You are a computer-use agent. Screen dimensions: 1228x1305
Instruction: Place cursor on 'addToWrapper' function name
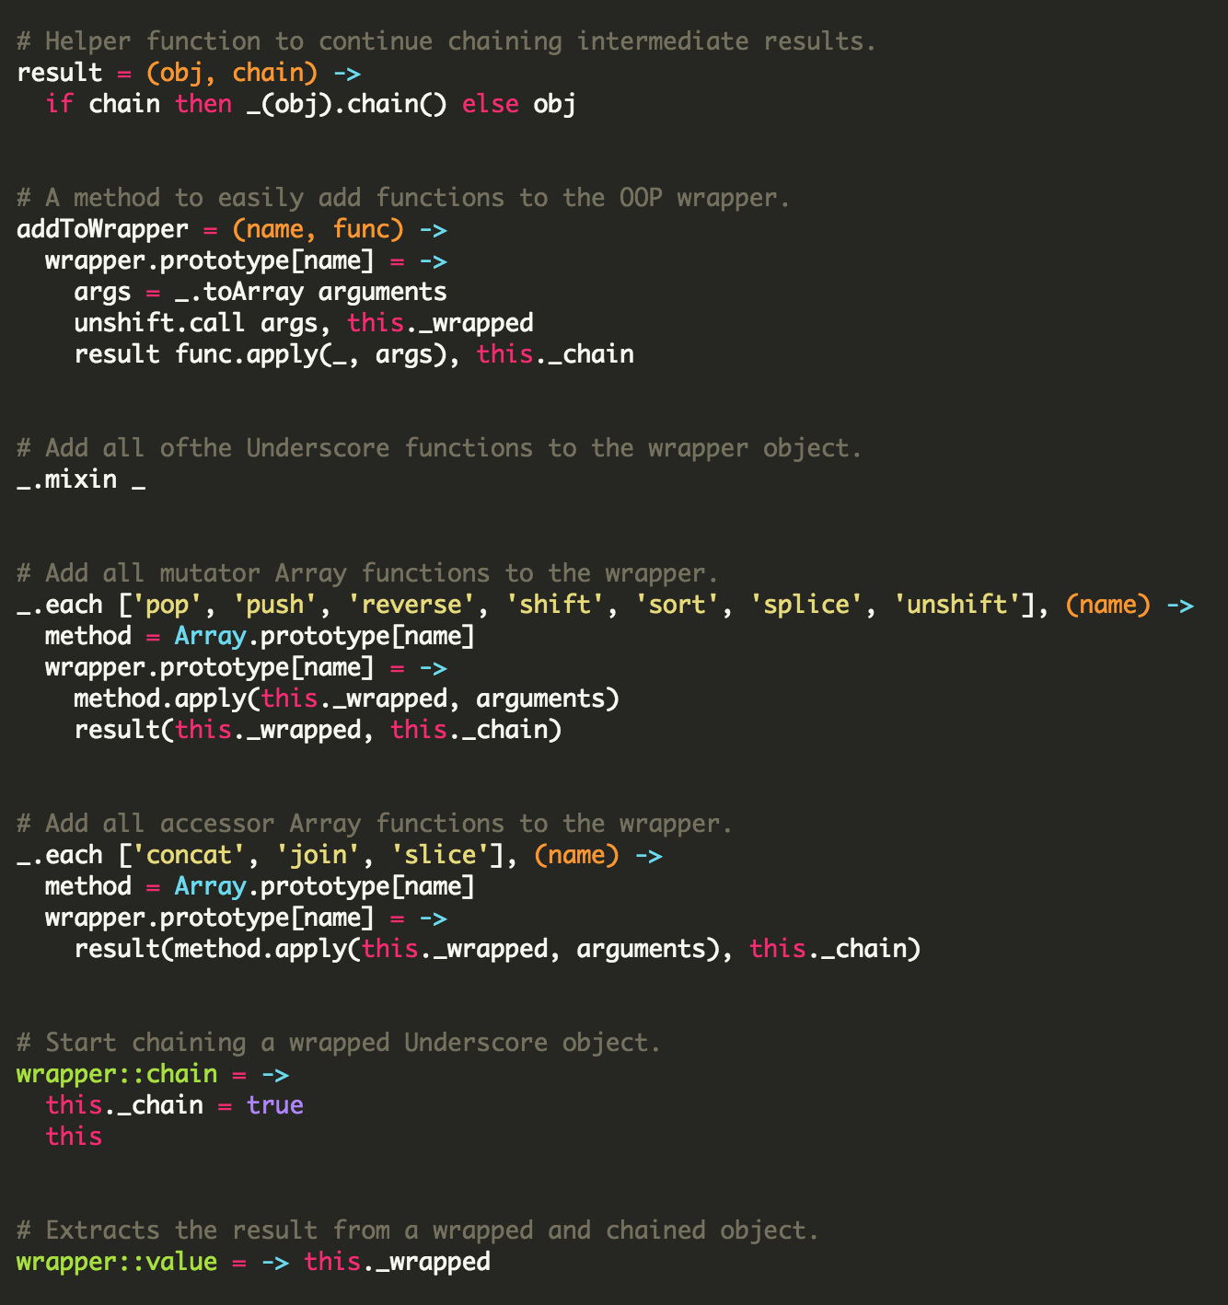click(x=102, y=229)
